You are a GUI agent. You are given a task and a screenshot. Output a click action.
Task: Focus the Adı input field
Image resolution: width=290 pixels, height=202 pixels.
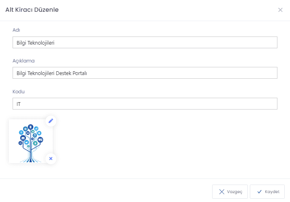coord(145,42)
